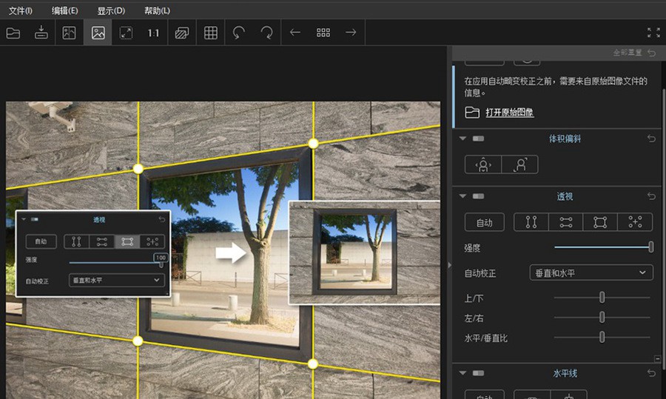Adjust the 左/右 slider
The height and width of the screenshot is (399, 666).
[602, 317]
